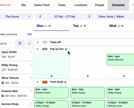Open Wendy Lowe 2:30pm-10:30pm shift
Viewport: 134px width, 108px height.
[121, 104]
